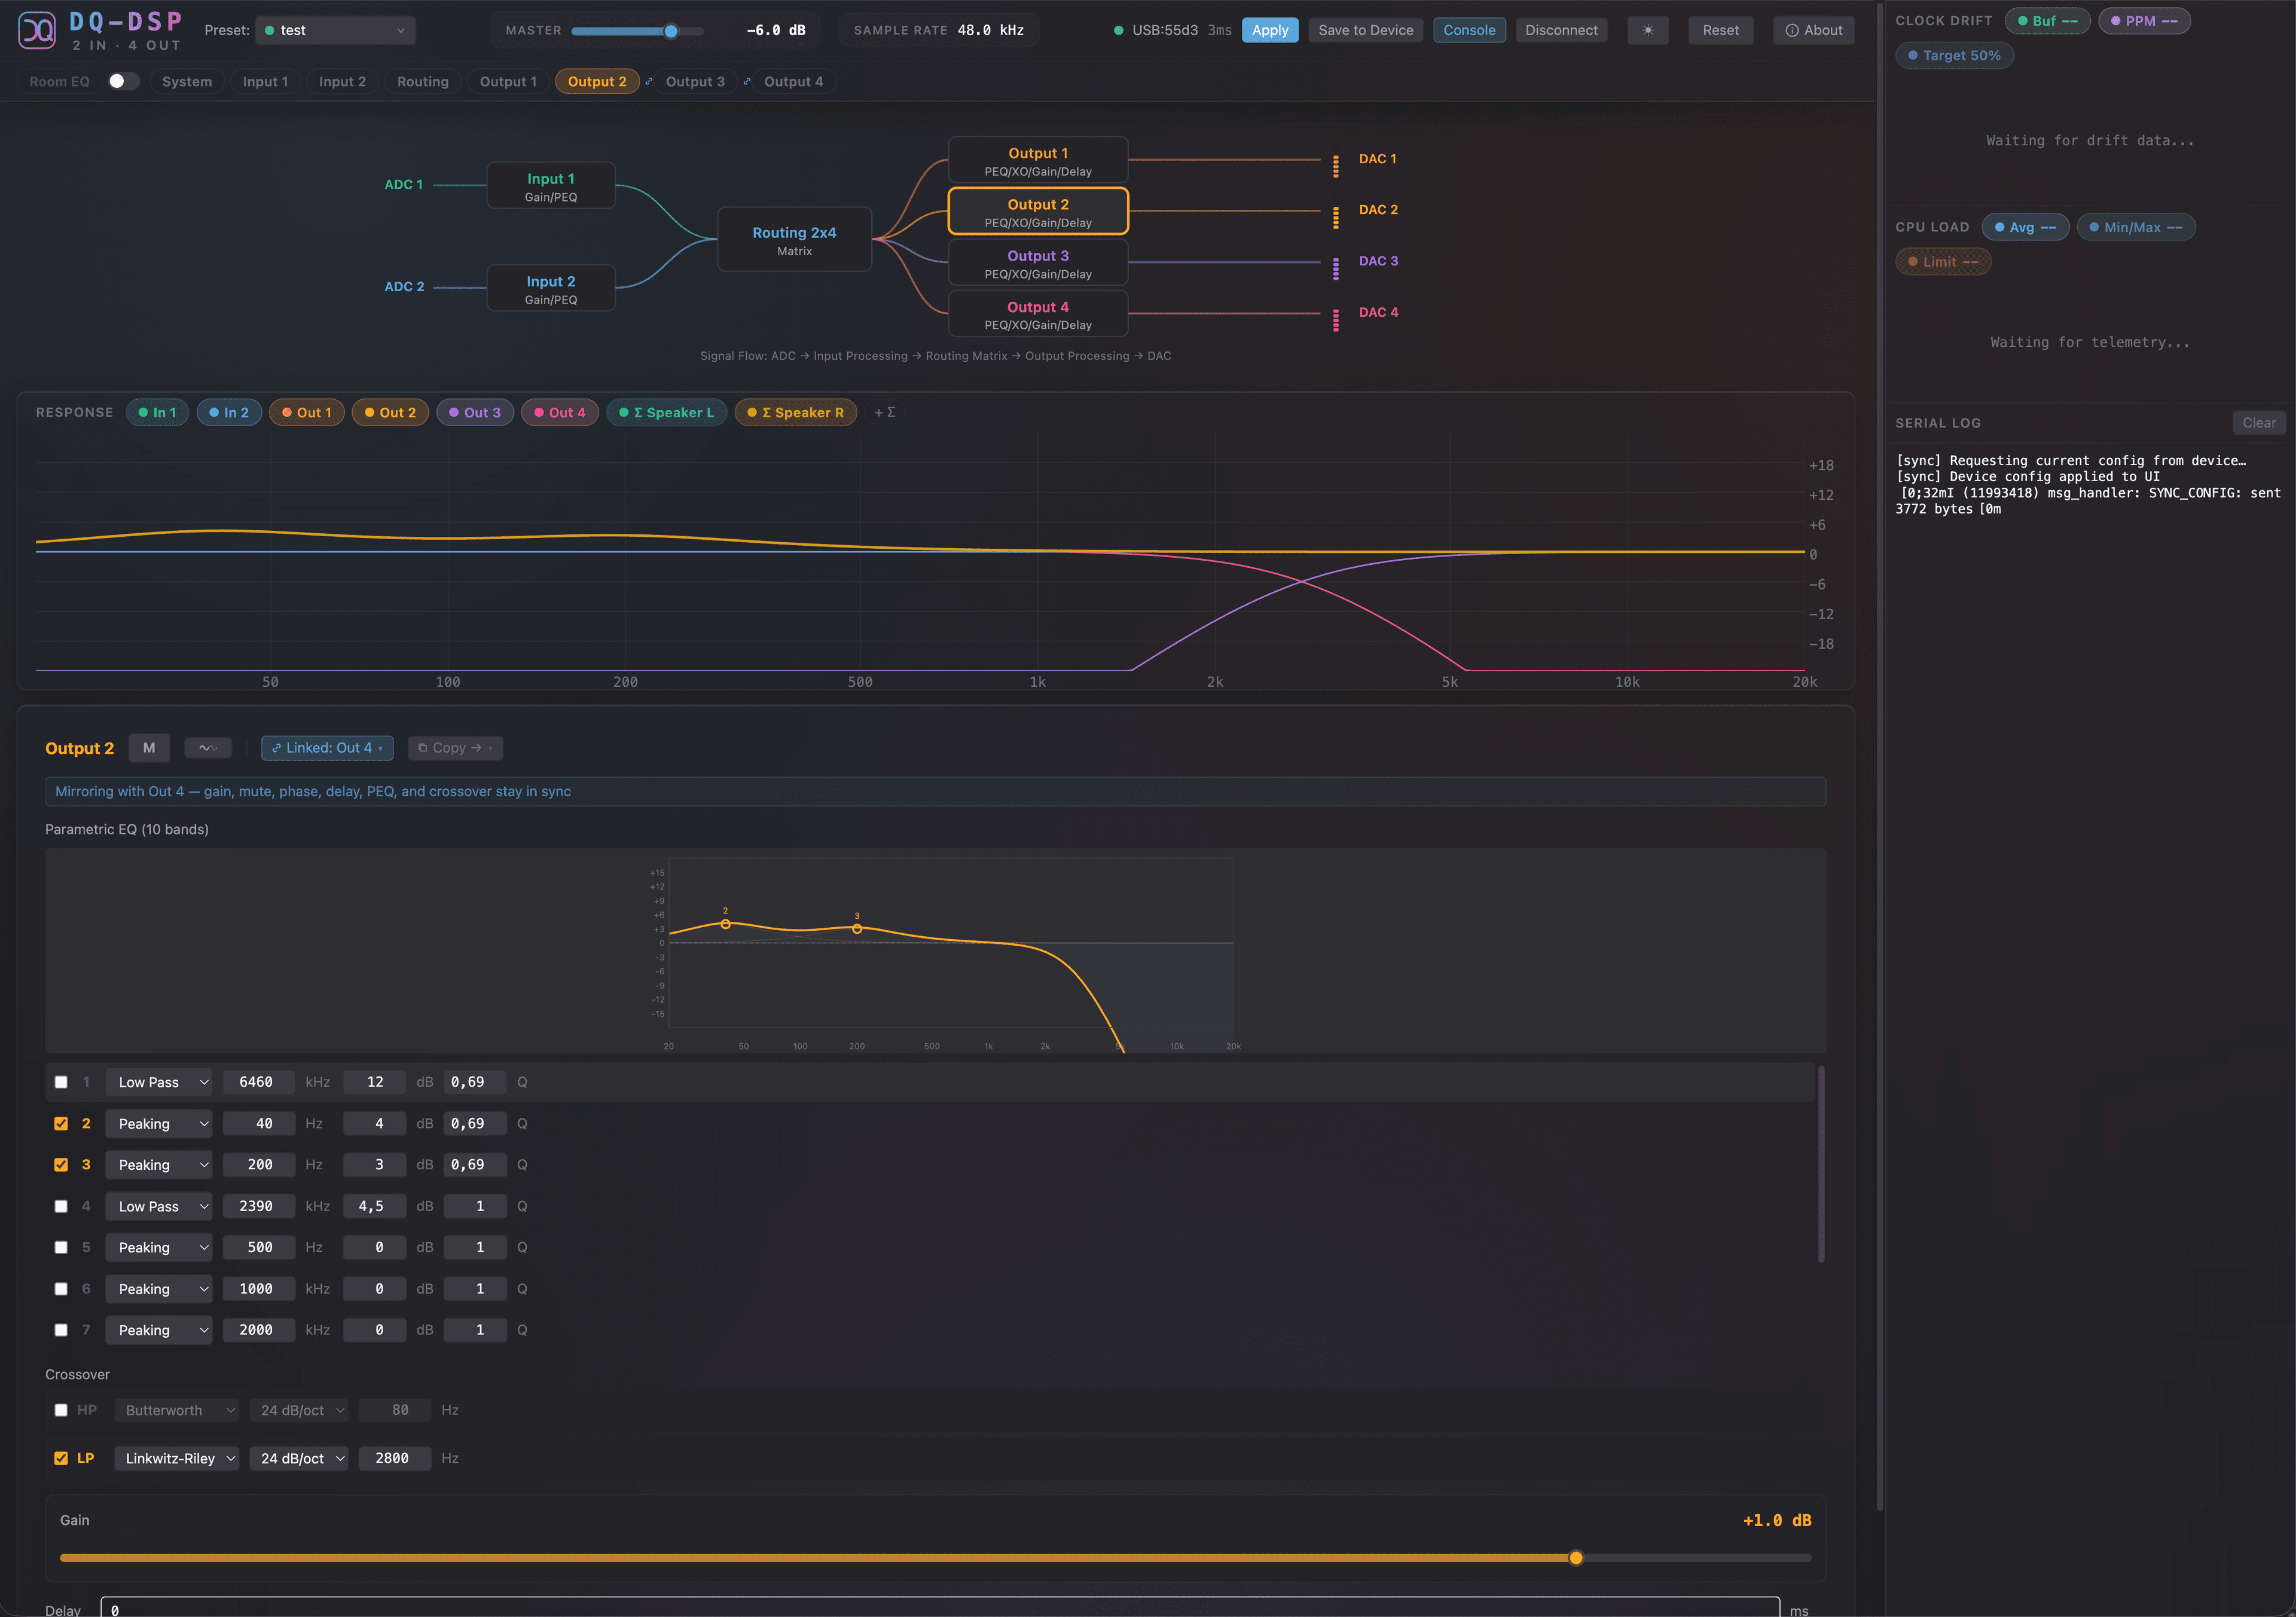Screen dimensions: 2296x1617
Task: Open the LP 24 dB/oct slope dropdown
Action: click(x=299, y=1458)
